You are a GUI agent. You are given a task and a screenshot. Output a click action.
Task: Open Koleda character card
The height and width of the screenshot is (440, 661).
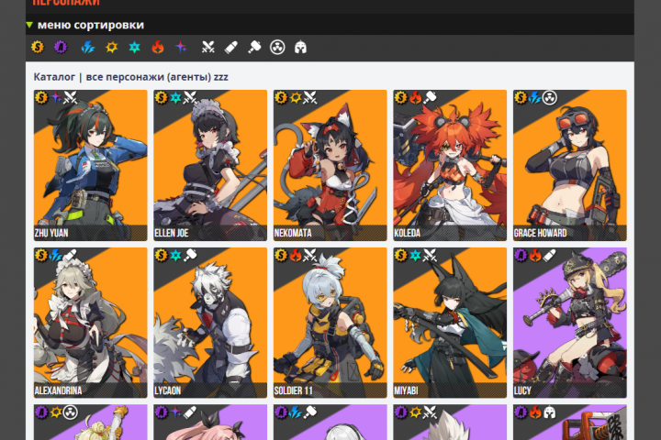click(x=450, y=165)
